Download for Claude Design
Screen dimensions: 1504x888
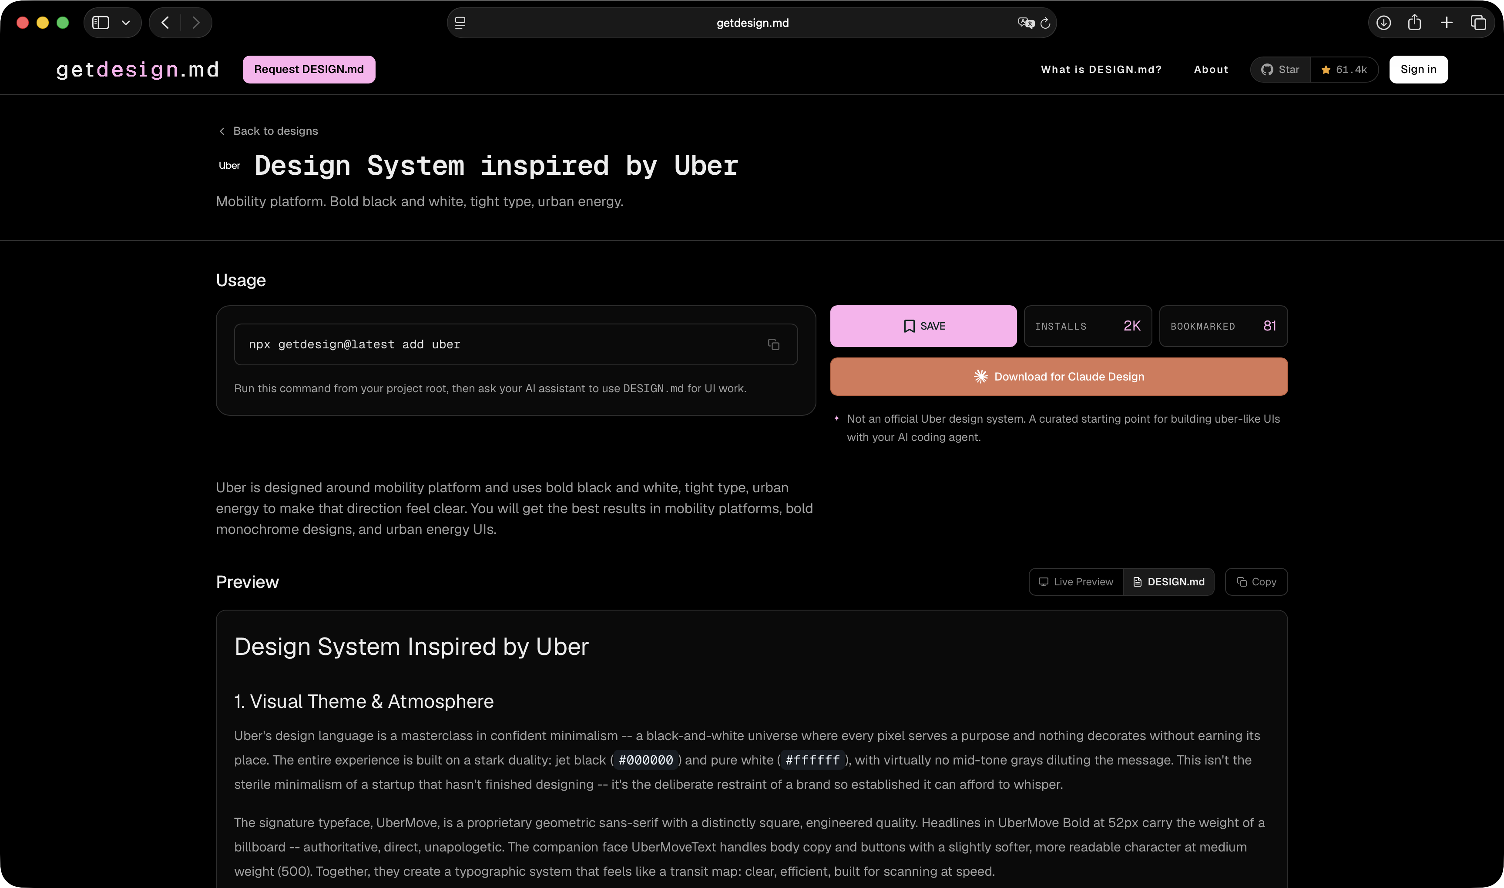tap(1058, 377)
